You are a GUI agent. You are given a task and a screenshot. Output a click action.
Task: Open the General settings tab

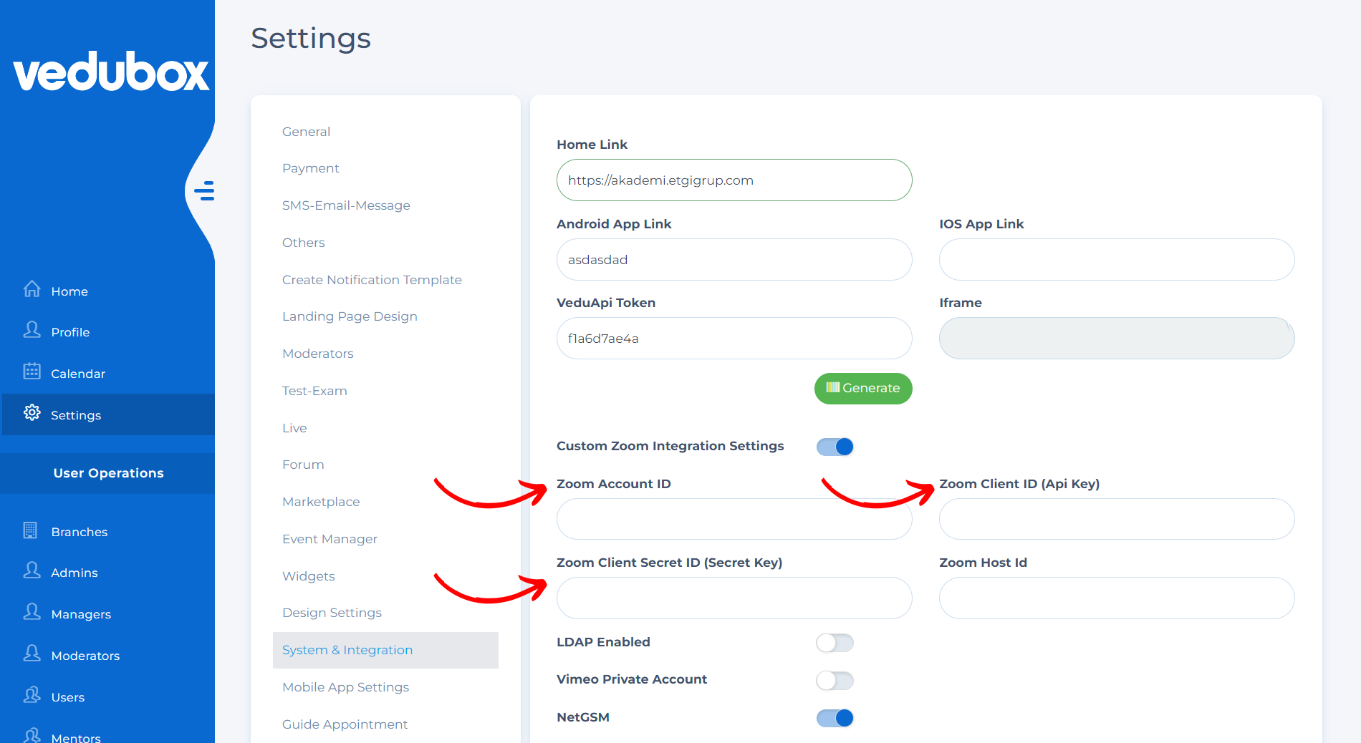click(306, 132)
